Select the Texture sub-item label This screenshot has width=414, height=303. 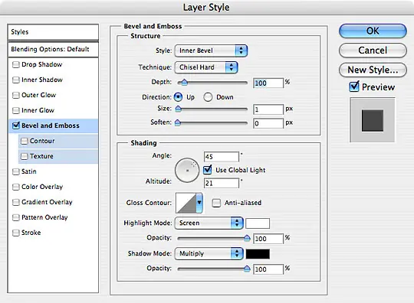pos(41,156)
